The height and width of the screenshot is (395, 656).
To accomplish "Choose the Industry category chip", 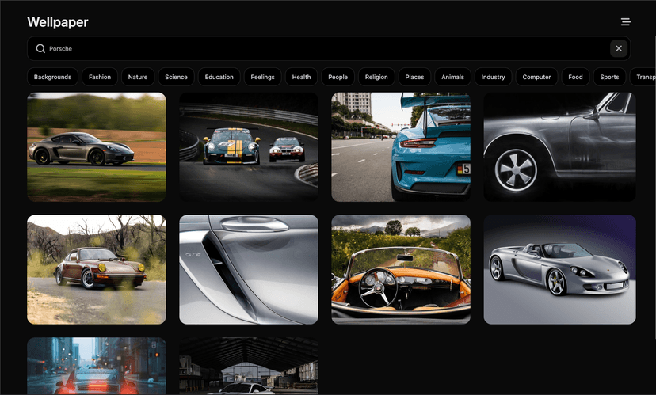I will [494, 77].
